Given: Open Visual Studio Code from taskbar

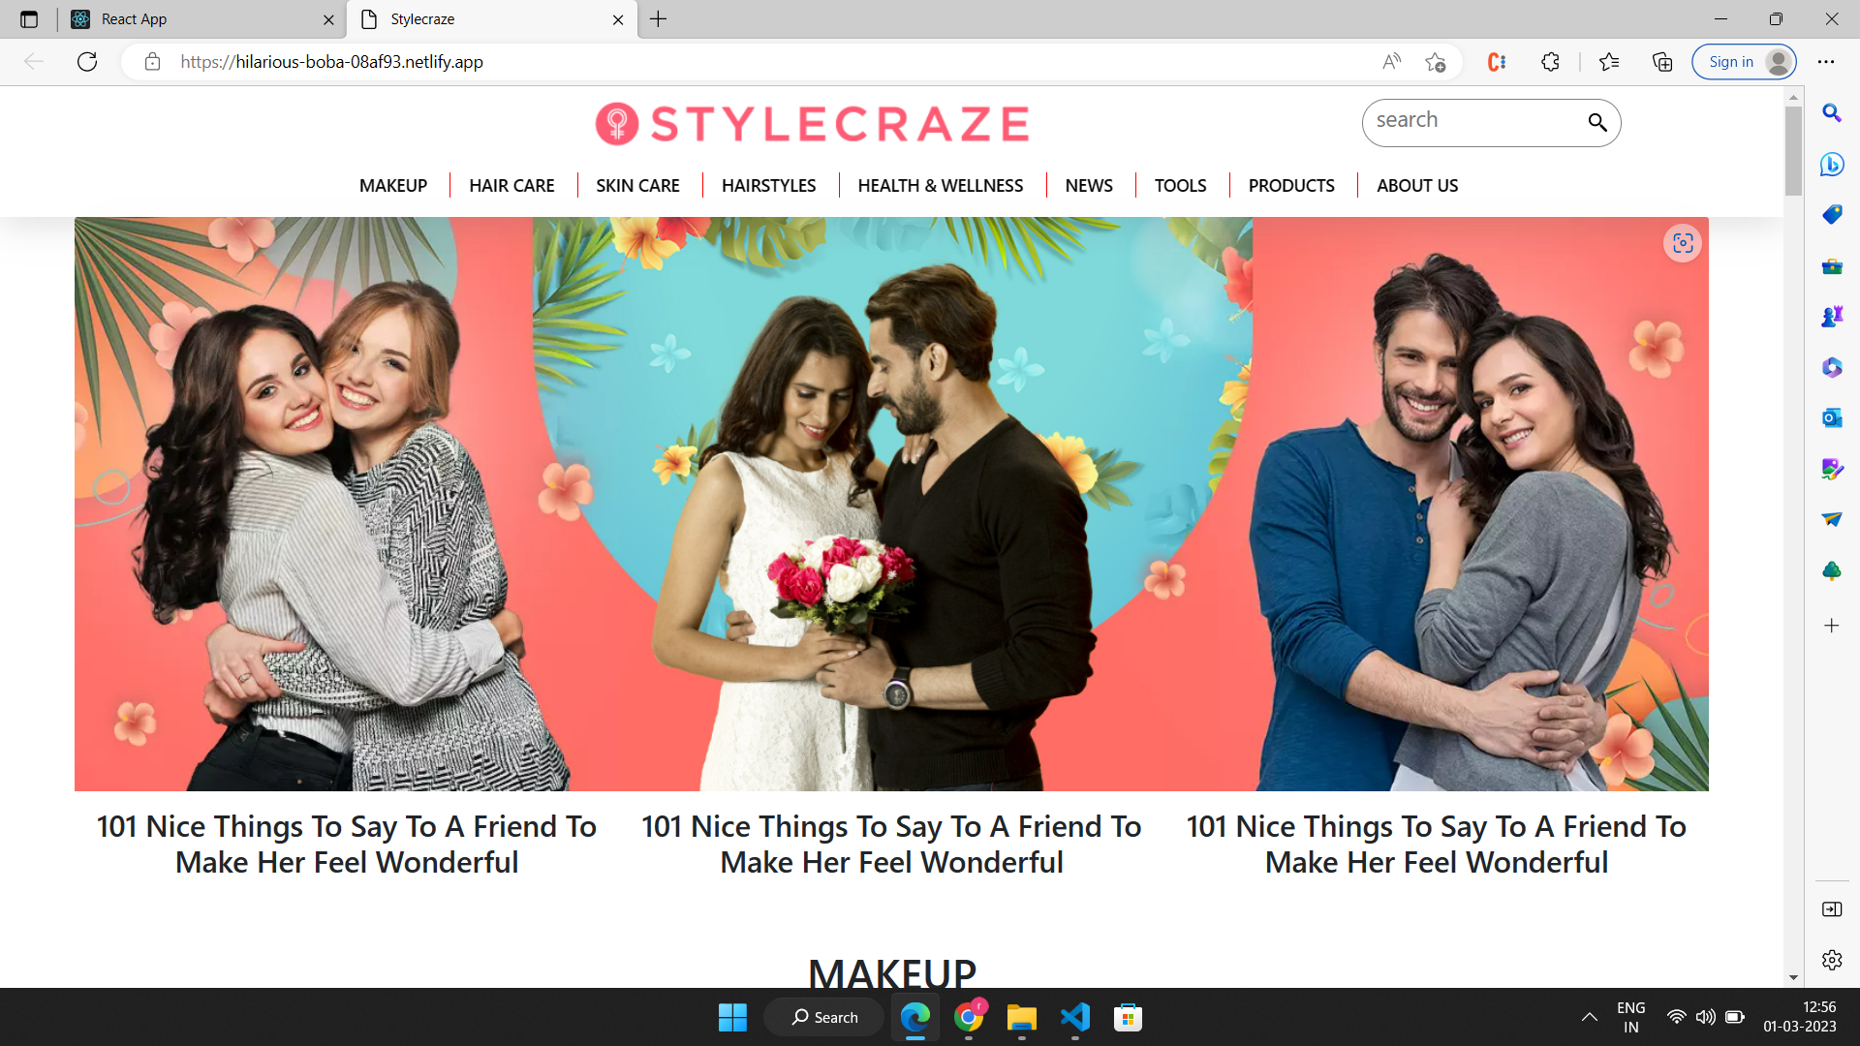Looking at the screenshot, I should click(x=1074, y=1017).
